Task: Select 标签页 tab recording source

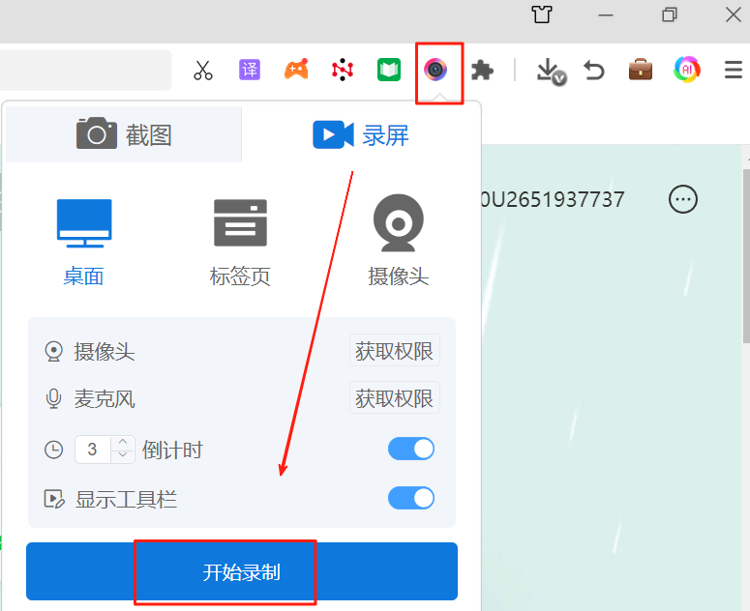Action: 240,242
